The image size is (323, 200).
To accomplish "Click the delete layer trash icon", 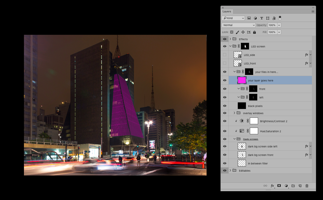I will pyautogui.click(x=307, y=186).
